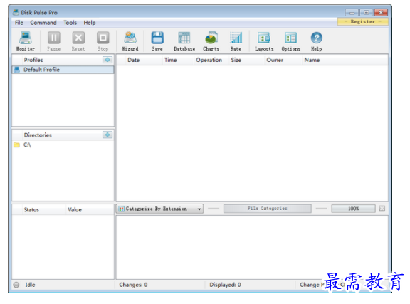Click the Idle status indicator icon
This screenshot has height=304, width=410.
tap(16, 285)
